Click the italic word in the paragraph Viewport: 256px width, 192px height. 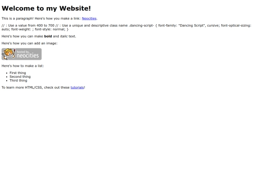click(64, 36)
